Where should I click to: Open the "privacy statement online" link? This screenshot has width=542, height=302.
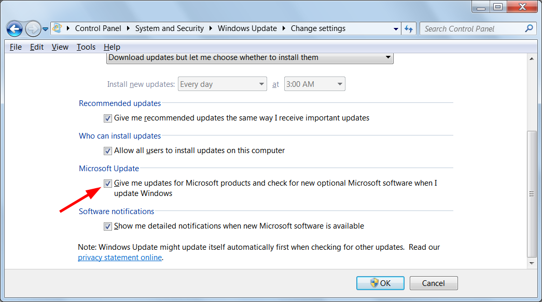pyautogui.click(x=119, y=258)
